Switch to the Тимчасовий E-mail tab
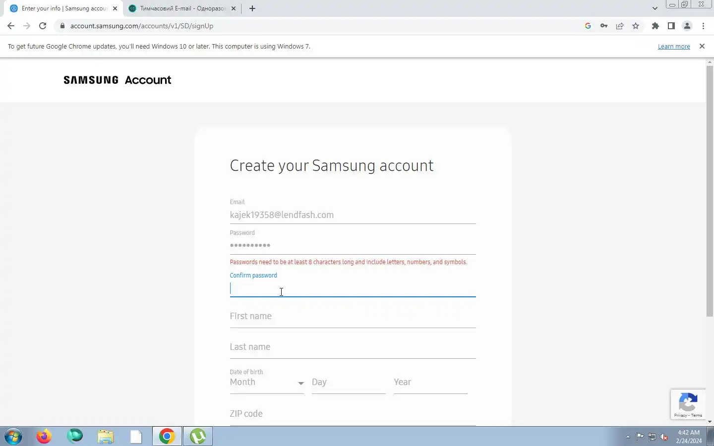The height and width of the screenshot is (446, 714). 181,8
